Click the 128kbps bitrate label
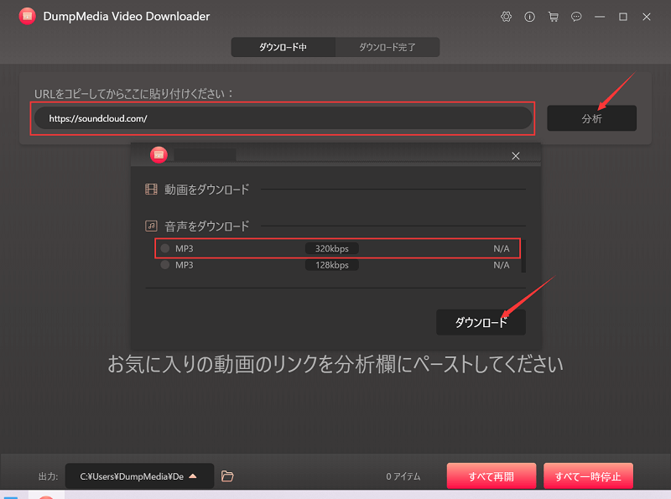 point(331,265)
